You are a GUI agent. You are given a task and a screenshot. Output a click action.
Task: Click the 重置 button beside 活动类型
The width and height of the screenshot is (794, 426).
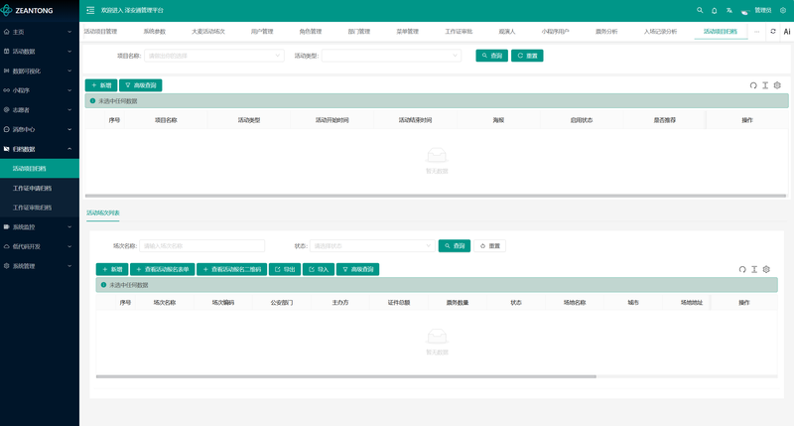pyautogui.click(x=527, y=56)
